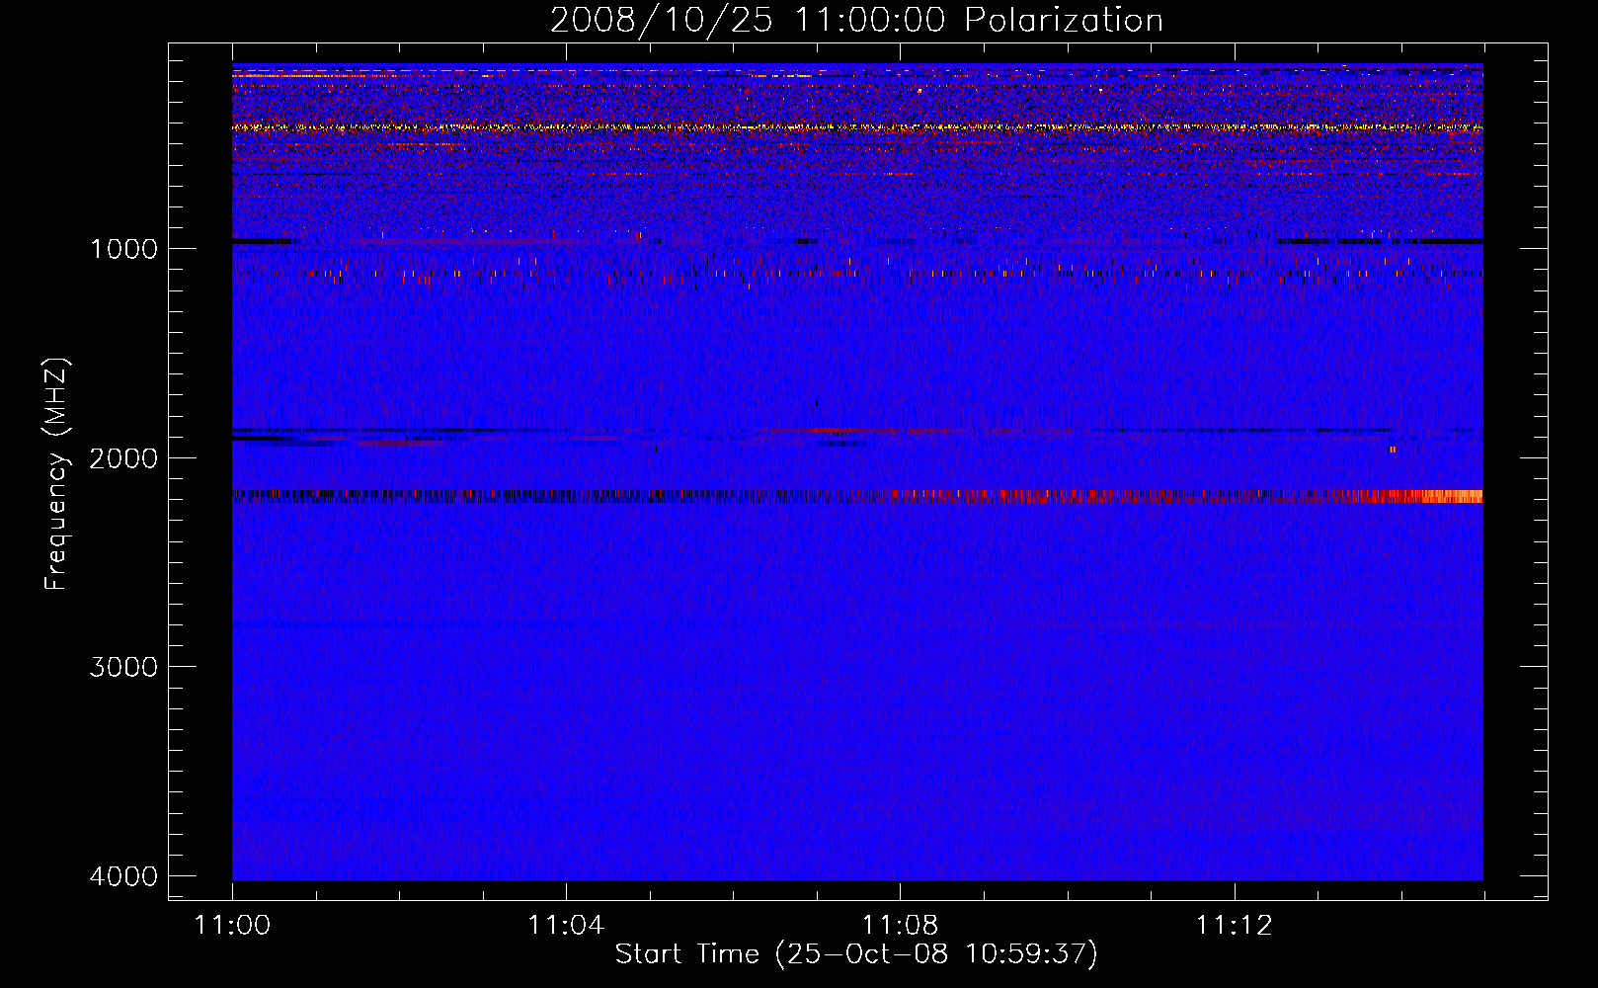
Task: Click the "4000" frequency tick label
Action: (123, 876)
